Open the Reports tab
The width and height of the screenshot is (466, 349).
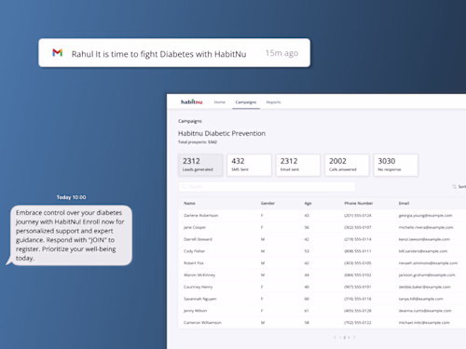(273, 102)
